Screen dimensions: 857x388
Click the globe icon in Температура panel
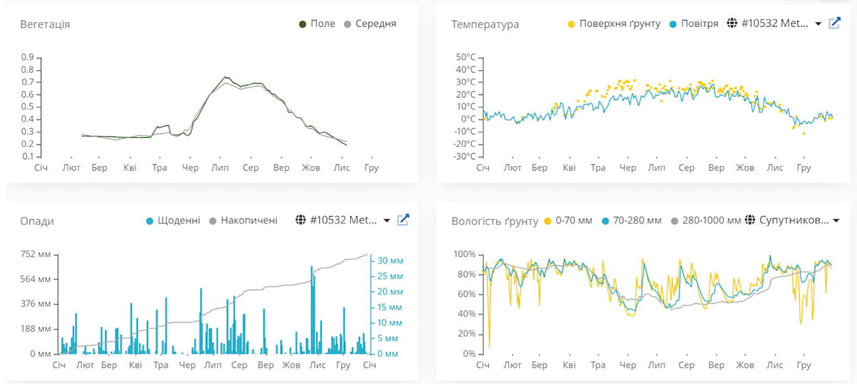pyautogui.click(x=732, y=24)
